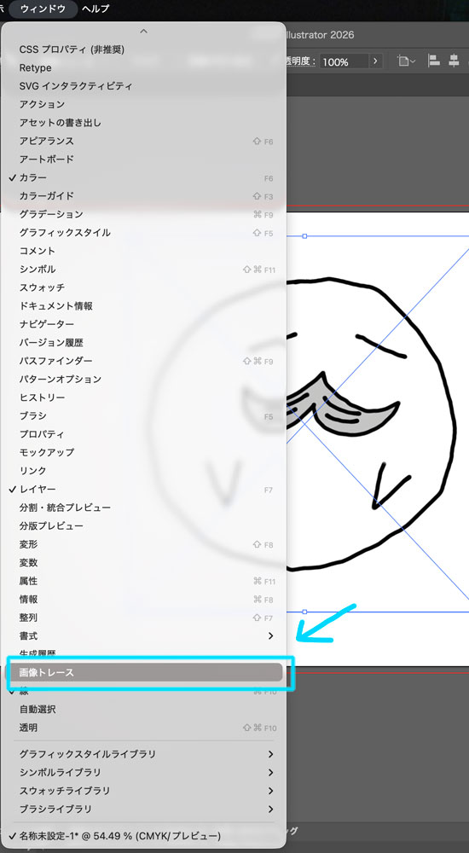This screenshot has height=853, width=469.
Task: Open the アピアランス panel
Action: point(143,142)
